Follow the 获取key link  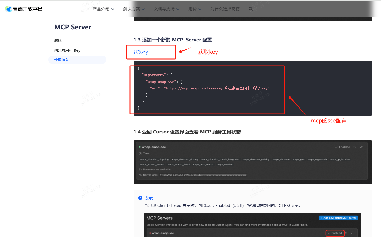(x=140, y=52)
